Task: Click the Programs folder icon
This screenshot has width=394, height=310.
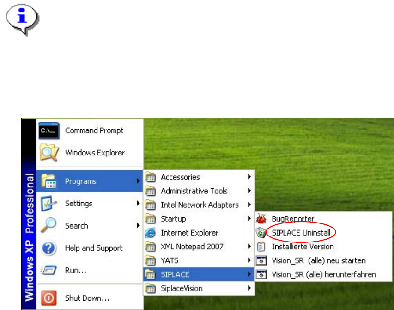Action: coord(49,181)
